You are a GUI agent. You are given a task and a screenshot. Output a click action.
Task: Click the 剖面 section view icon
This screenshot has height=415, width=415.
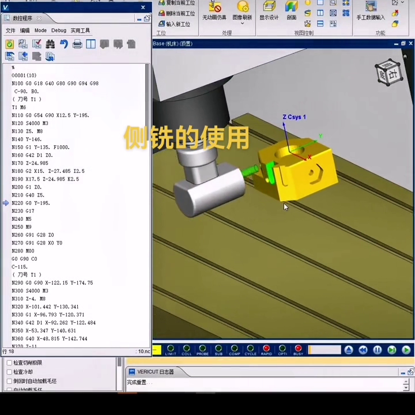coord(292,10)
